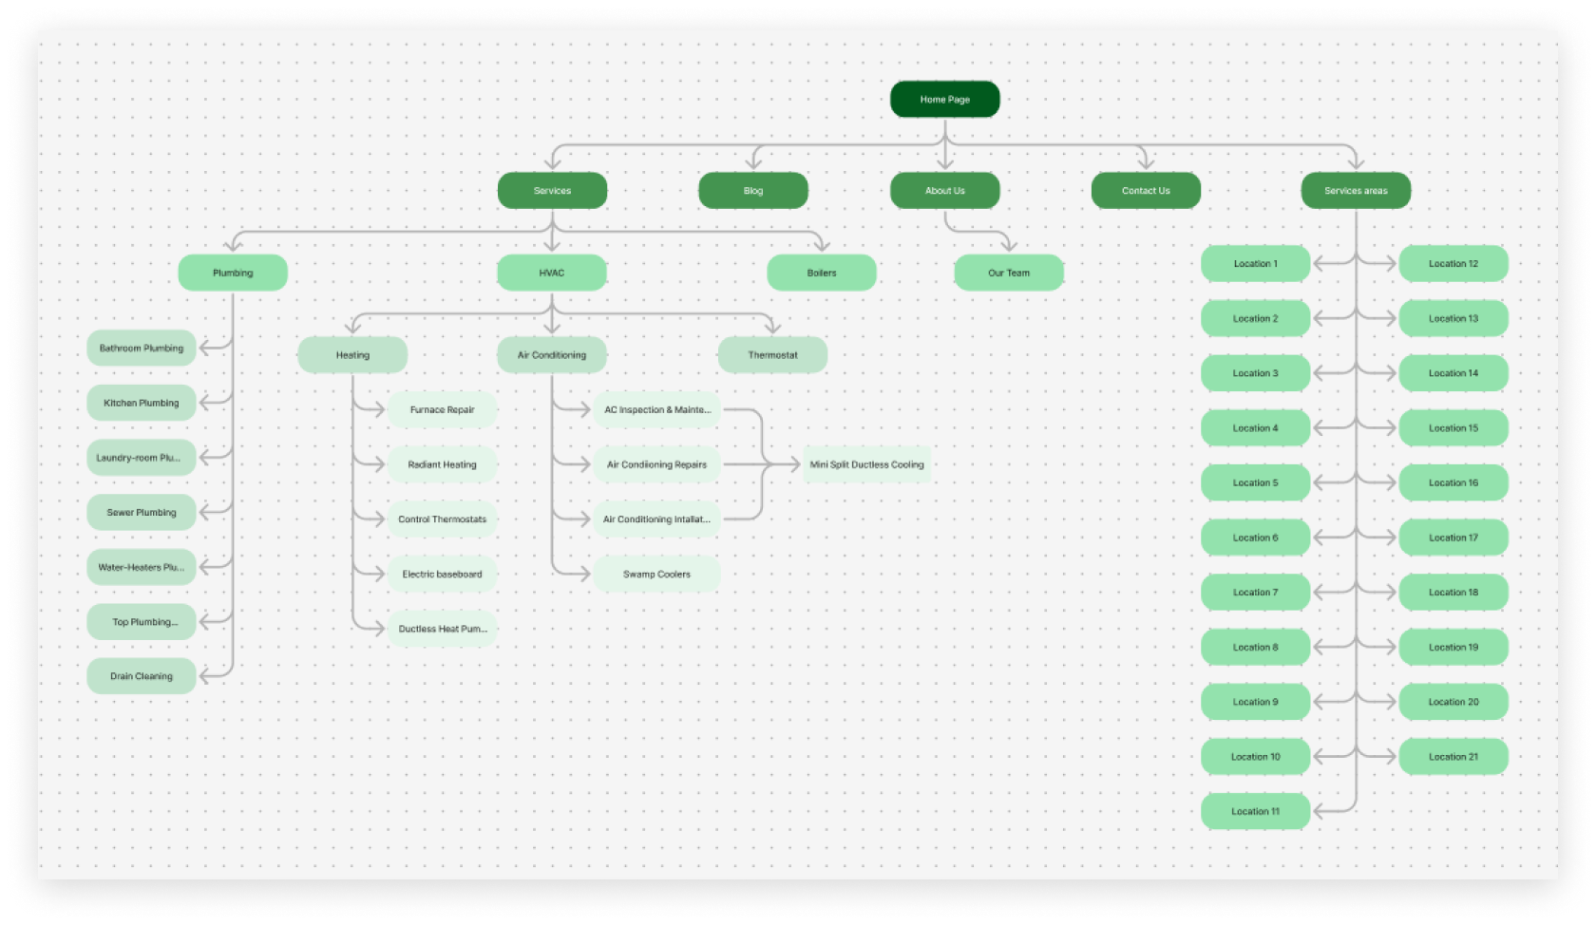1596x925 pixels.
Task: Select the Sewer Plumbing node
Action: pyautogui.click(x=142, y=513)
